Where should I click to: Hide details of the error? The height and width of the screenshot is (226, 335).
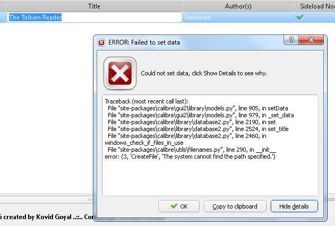click(294, 206)
